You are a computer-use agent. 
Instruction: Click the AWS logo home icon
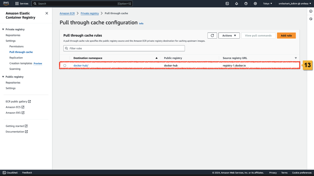6,4
